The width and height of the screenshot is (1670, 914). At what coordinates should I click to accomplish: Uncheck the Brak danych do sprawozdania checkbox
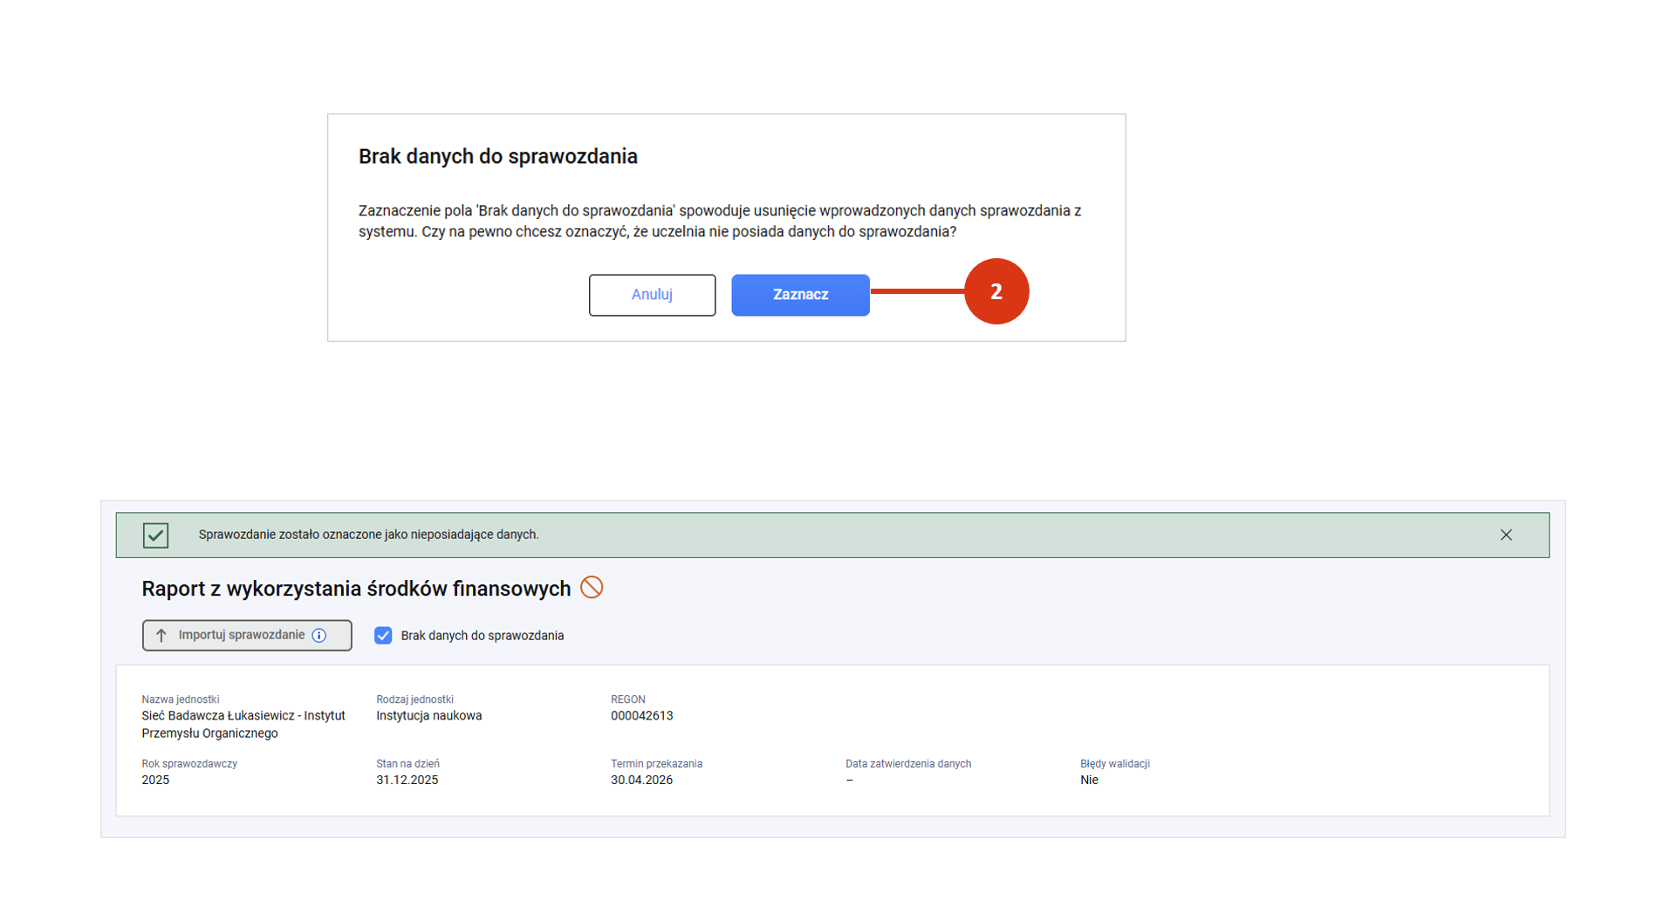point(383,636)
